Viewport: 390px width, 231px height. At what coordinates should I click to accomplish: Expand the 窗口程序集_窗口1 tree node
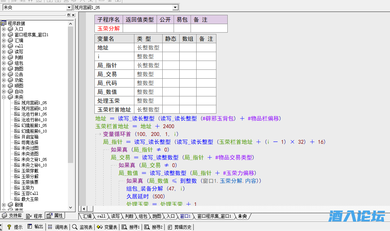click(4, 35)
